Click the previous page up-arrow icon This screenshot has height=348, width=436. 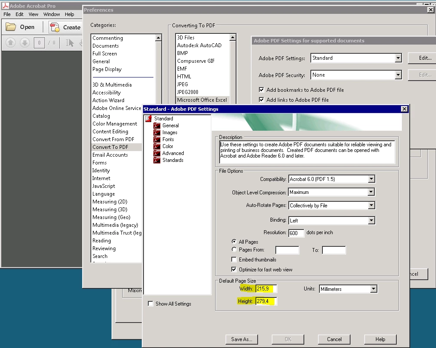click(10, 42)
